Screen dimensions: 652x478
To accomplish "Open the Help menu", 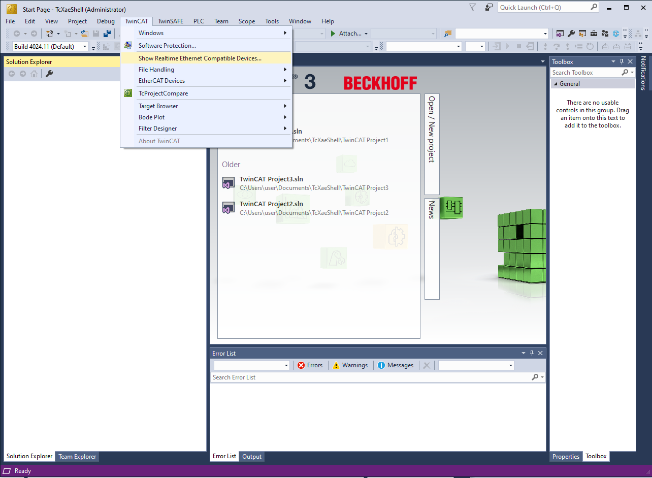I will [x=328, y=21].
